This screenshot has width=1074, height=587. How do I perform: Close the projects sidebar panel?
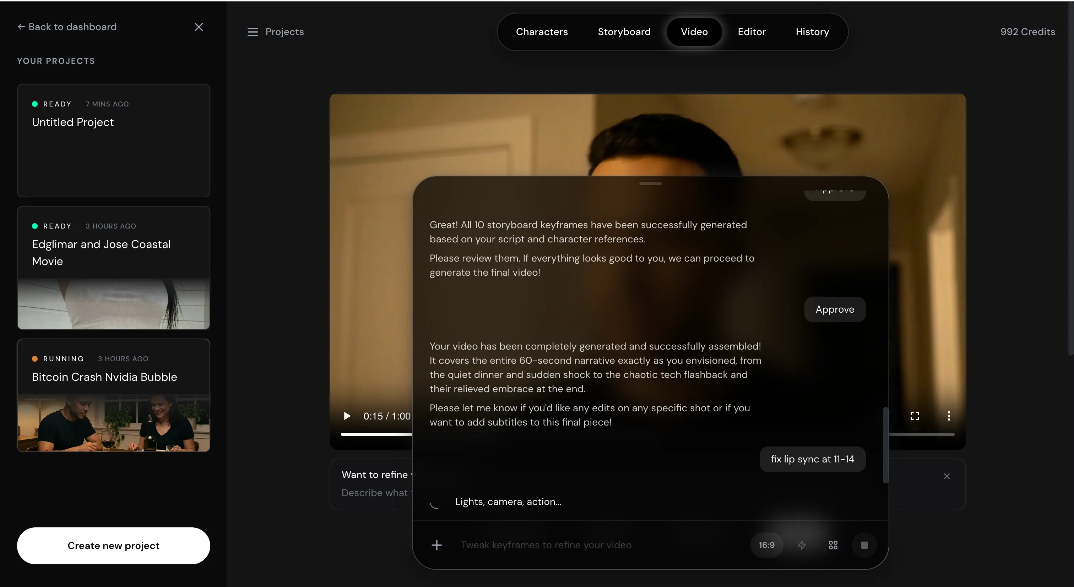point(199,27)
